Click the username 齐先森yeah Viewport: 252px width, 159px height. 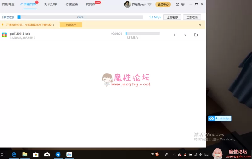139,4
